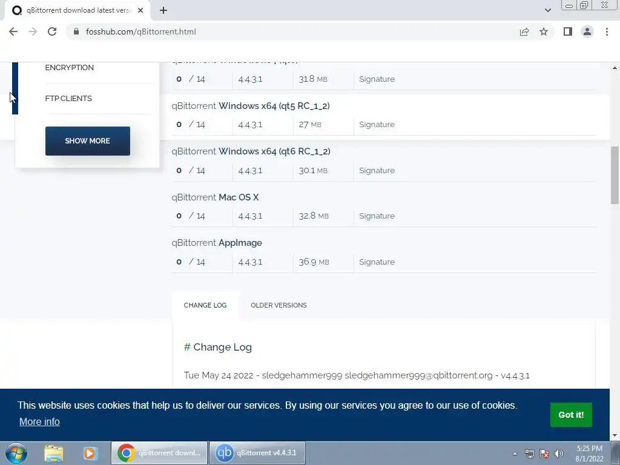The width and height of the screenshot is (620, 465).
Task: Open Windows Start menu
Action: coord(16,453)
